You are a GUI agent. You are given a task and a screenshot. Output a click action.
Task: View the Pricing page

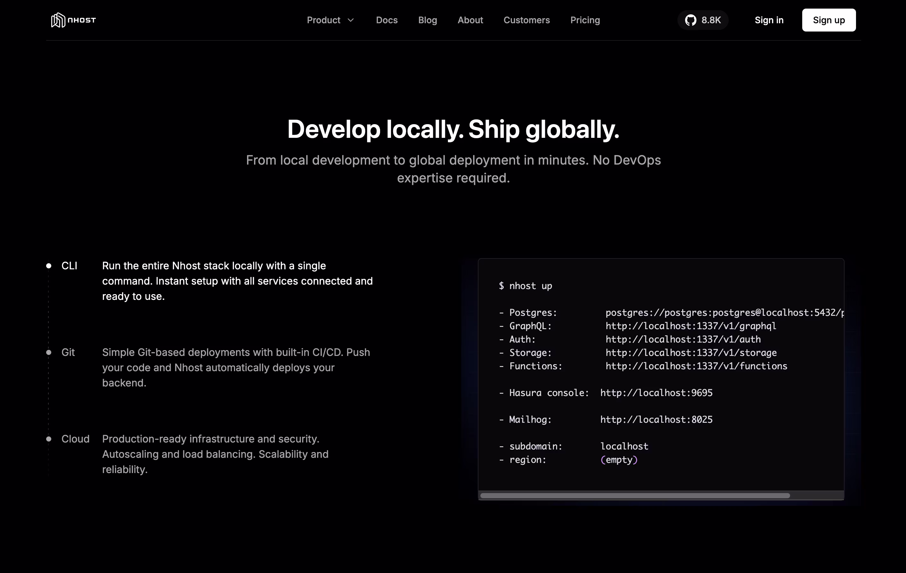585,20
